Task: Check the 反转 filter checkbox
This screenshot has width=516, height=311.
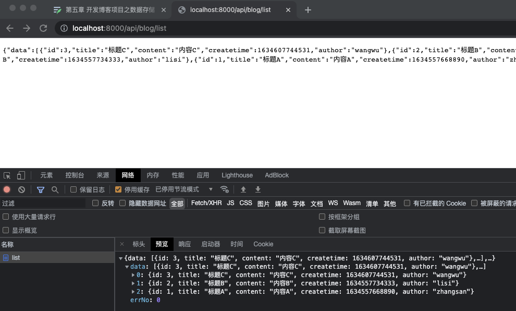Action: coord(95,203)
